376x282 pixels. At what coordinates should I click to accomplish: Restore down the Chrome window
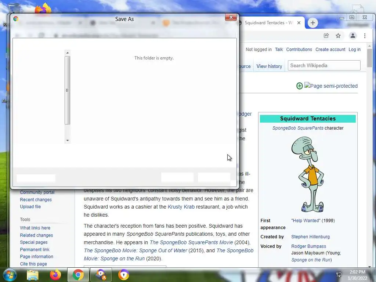click(352, 17)
